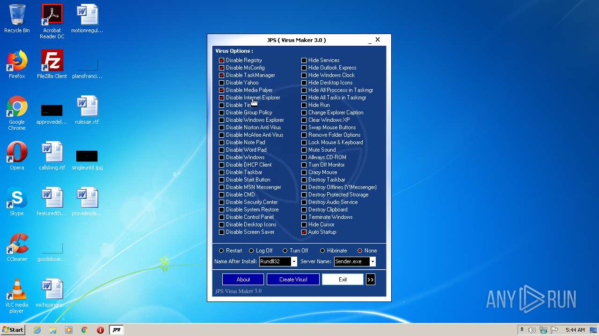
Task: Open the Google Chrome desktop shortcut
Action: click(x=17, y=113)
